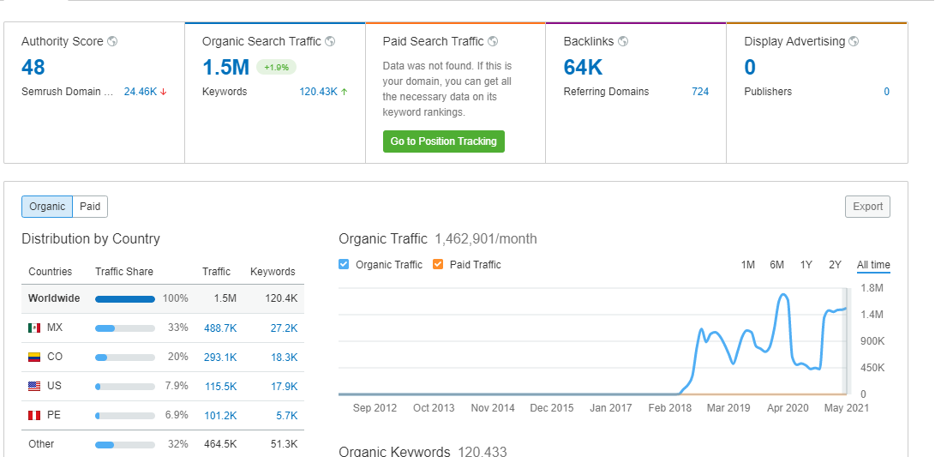Click the Other row 464.5K traffic value
Image resolution: width=947 pixels, height=457 pixels.
[x=220, y=444]
